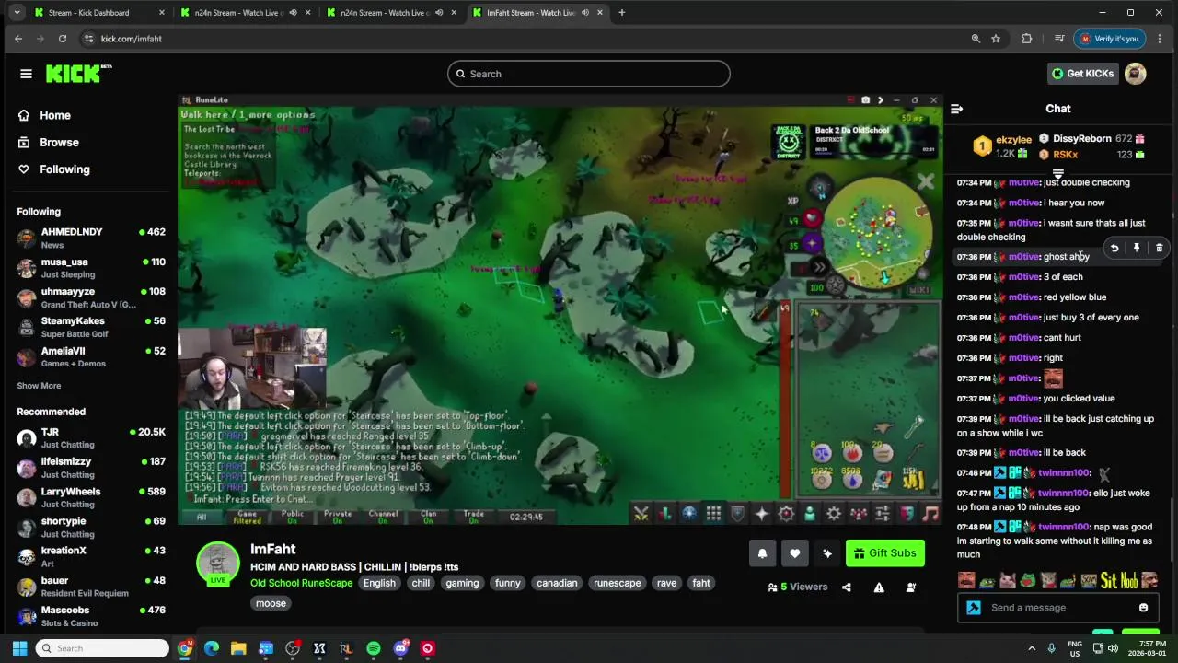Open Chrome's three-dot menu

point(1159,39)
